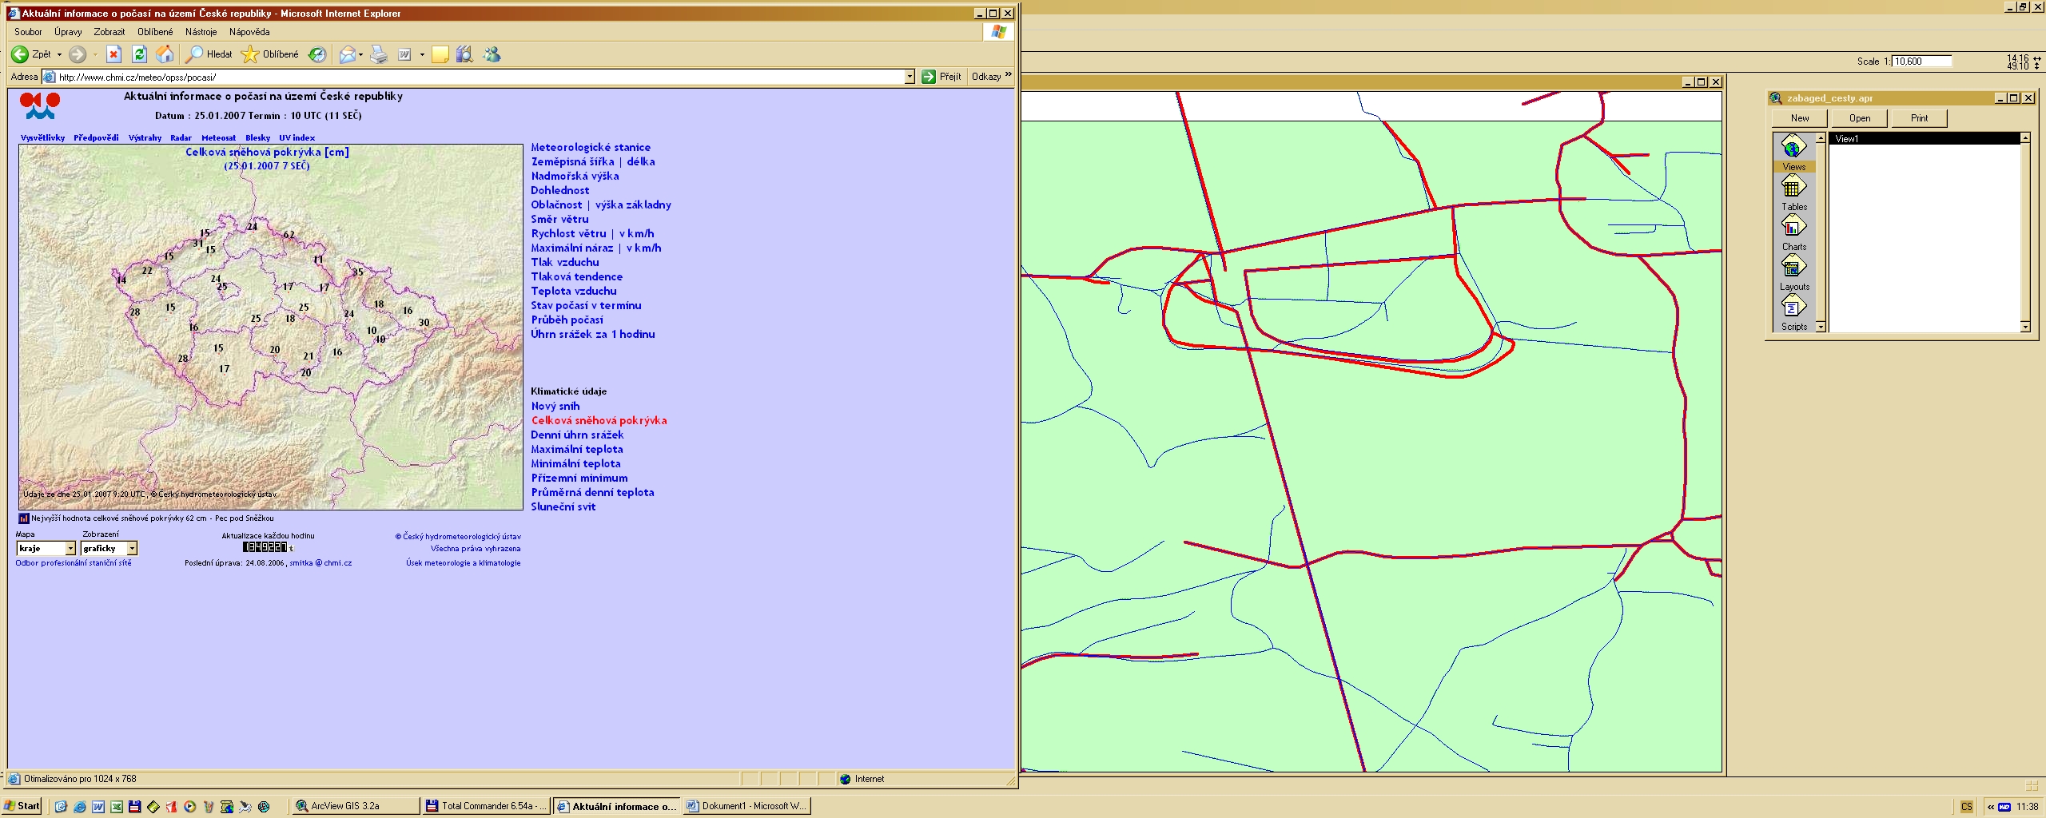Open the Radar link
The image size is (2046, 818).
pyautogui.click(x=181, y=137)
